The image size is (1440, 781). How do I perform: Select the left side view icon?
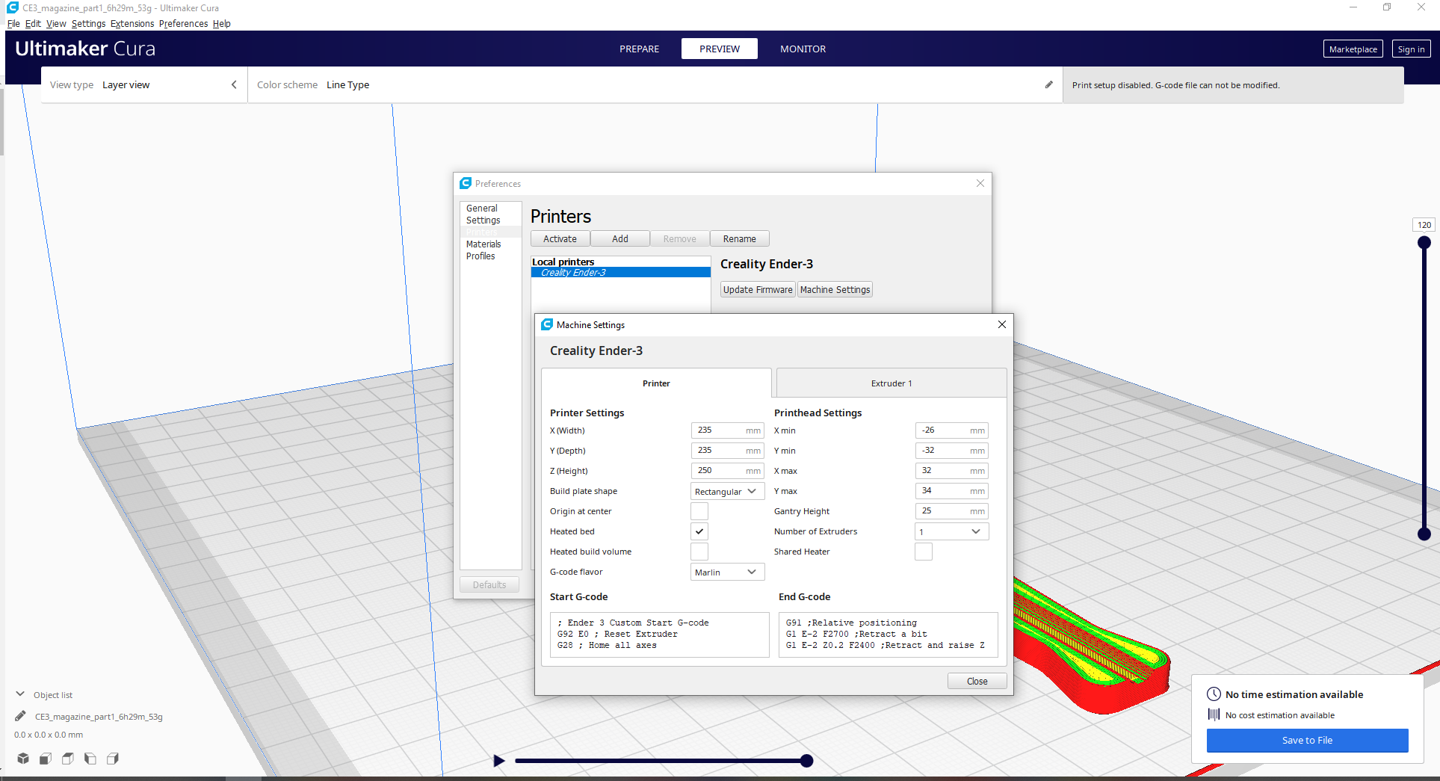[x=90, y=759]
